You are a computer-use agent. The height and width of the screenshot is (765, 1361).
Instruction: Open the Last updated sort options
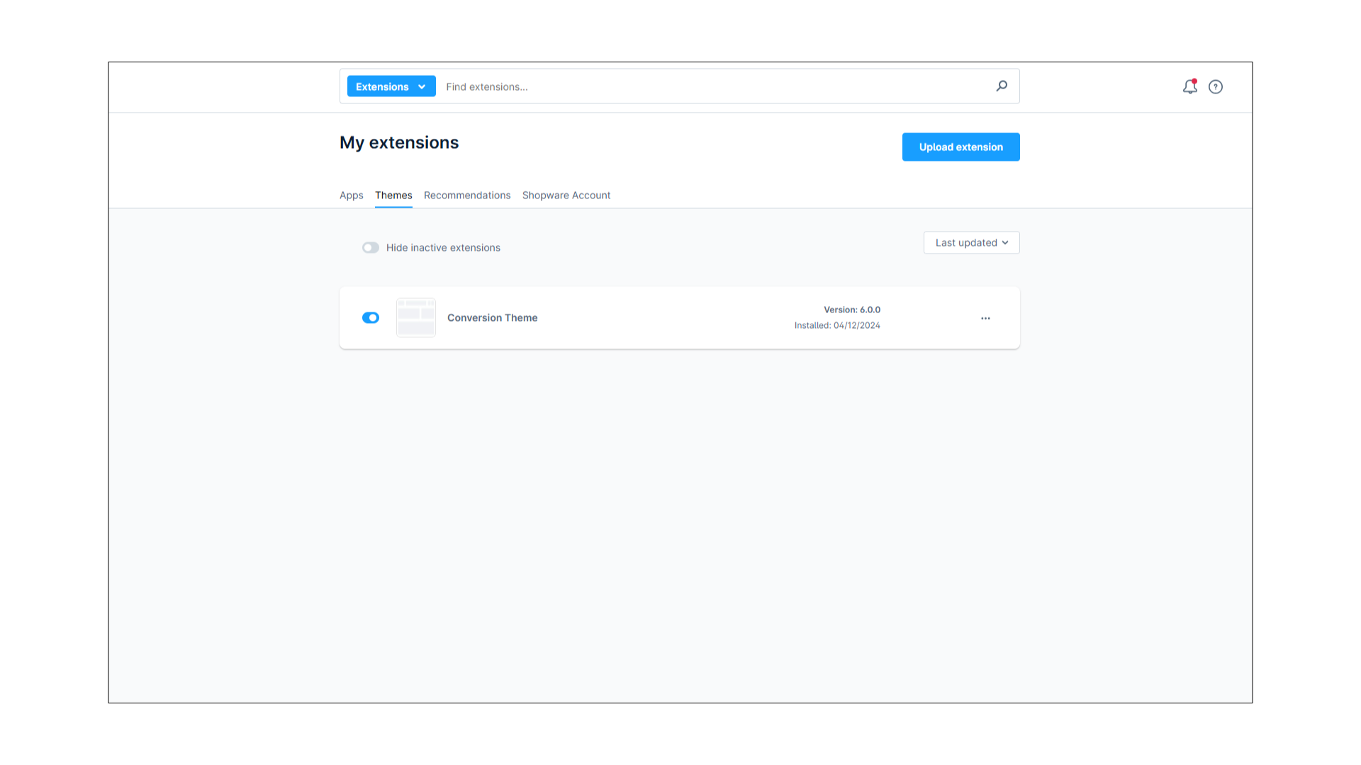(971, 243)
